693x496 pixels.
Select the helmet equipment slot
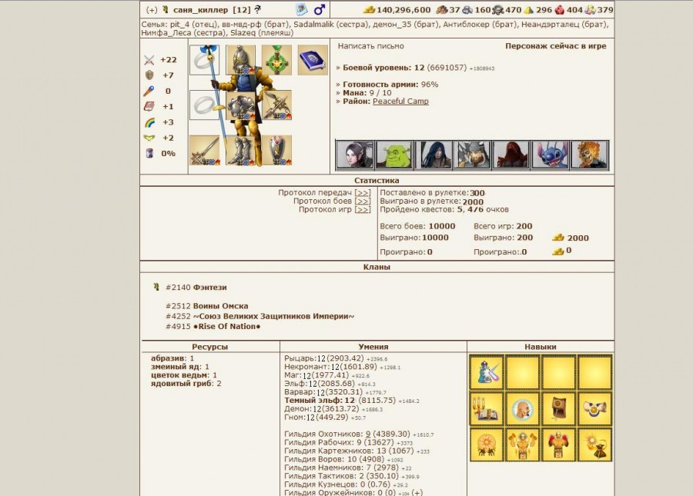point(241,60)
